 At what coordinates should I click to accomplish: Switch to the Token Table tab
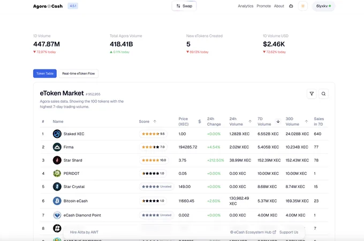coord(45,73)
